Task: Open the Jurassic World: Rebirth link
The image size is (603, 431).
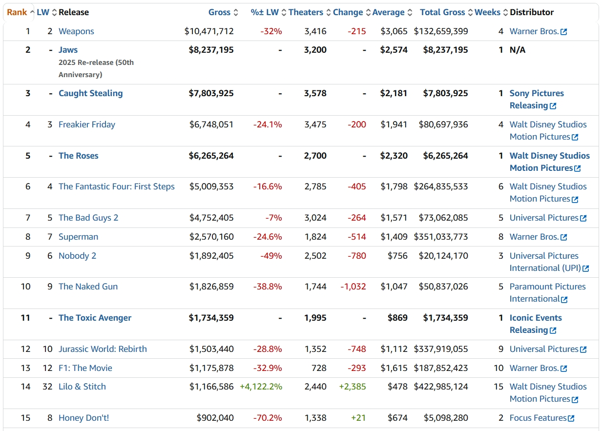Action: [x=103, y=349]
